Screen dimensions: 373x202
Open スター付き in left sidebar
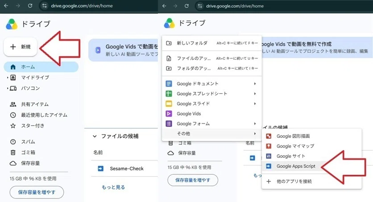(x=33, y=126)
